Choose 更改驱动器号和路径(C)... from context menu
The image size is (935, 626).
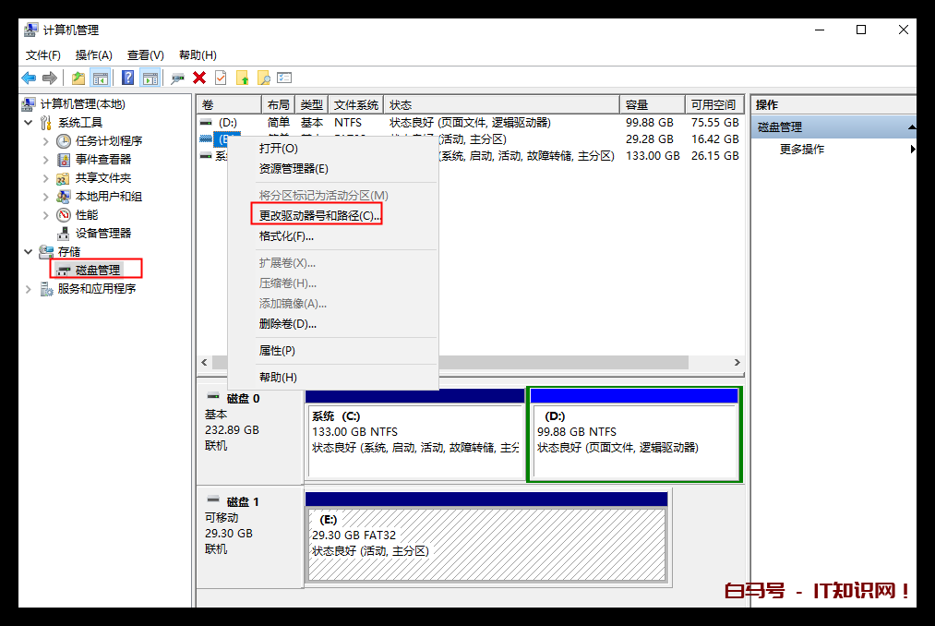tap(319, 215)
